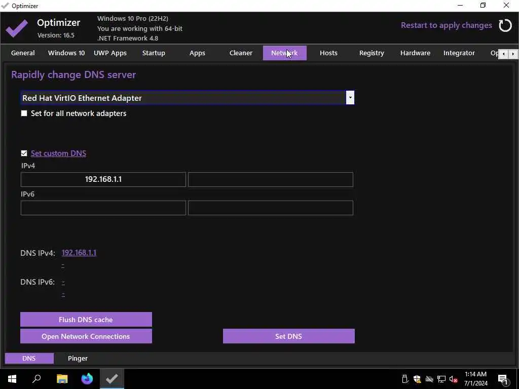Switch to the Apps tab
Viewport: 519px width, 389px height.
(197, 53)
